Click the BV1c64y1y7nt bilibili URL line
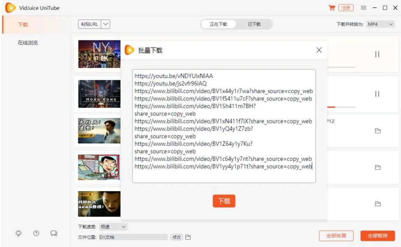The height and width of the screenshot is (247, 401). tap(223, 159)
